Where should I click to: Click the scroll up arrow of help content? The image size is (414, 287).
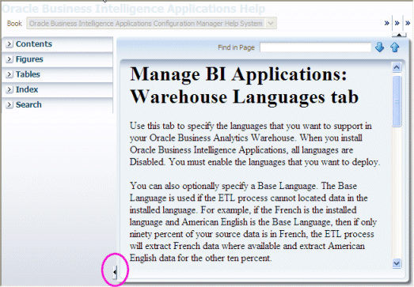pos(397,67)
